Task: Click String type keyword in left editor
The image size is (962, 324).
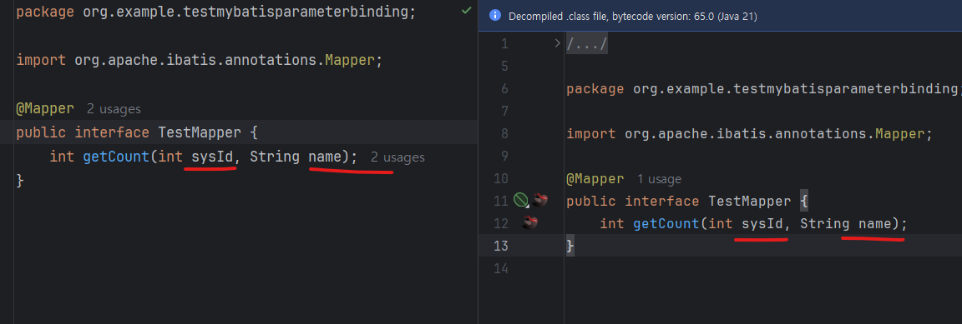Action: (275, 157)
